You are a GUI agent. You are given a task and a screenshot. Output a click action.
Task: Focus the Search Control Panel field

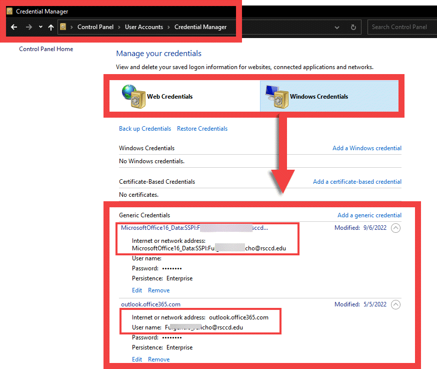point(402,27)
